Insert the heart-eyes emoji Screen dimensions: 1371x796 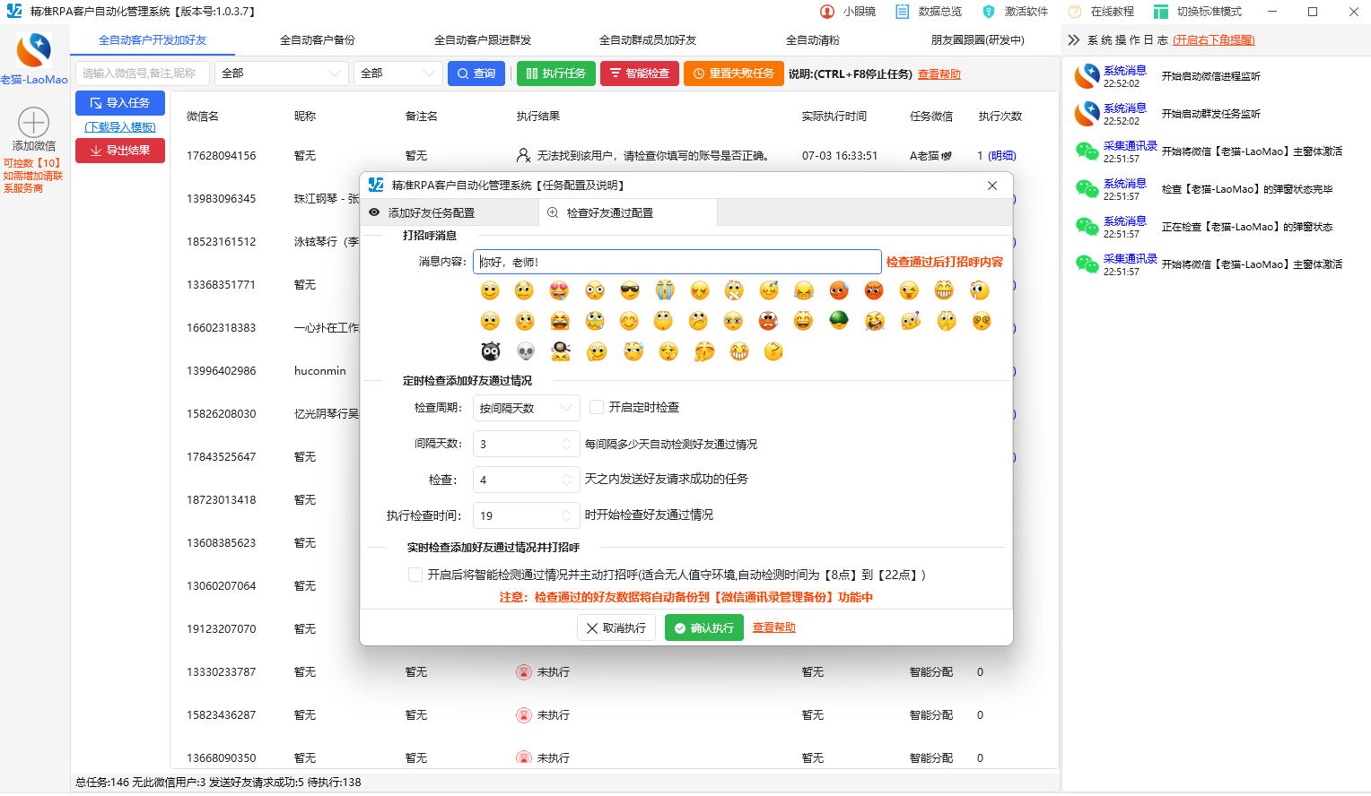559,290
